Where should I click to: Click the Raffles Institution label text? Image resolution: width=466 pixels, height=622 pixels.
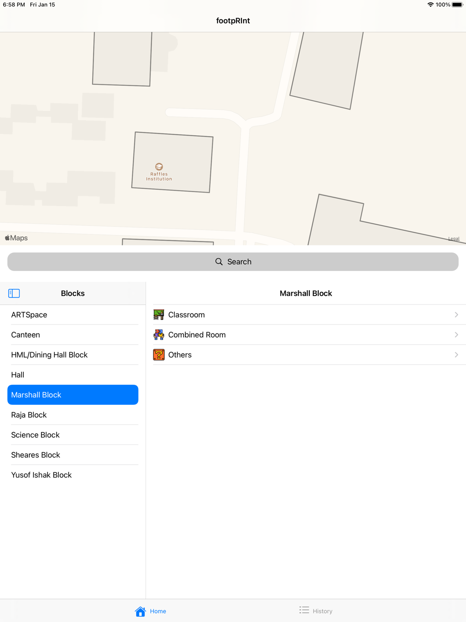pos(159,177)
